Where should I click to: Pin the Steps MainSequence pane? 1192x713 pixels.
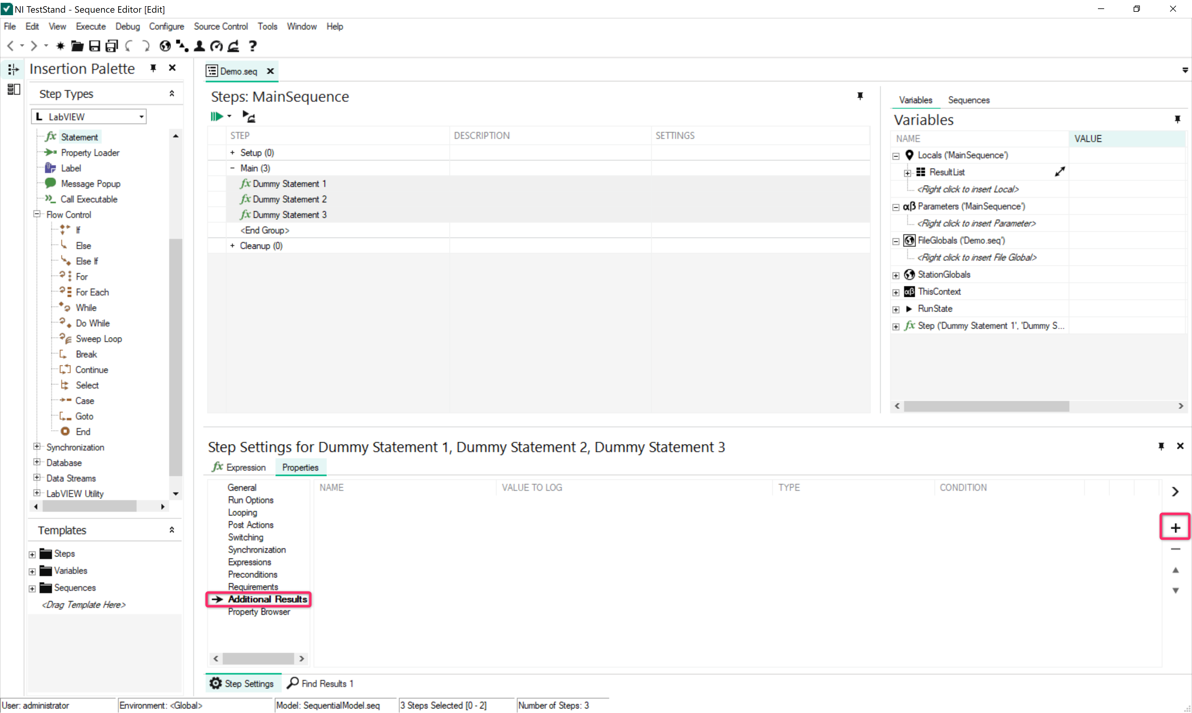[860, 96]
